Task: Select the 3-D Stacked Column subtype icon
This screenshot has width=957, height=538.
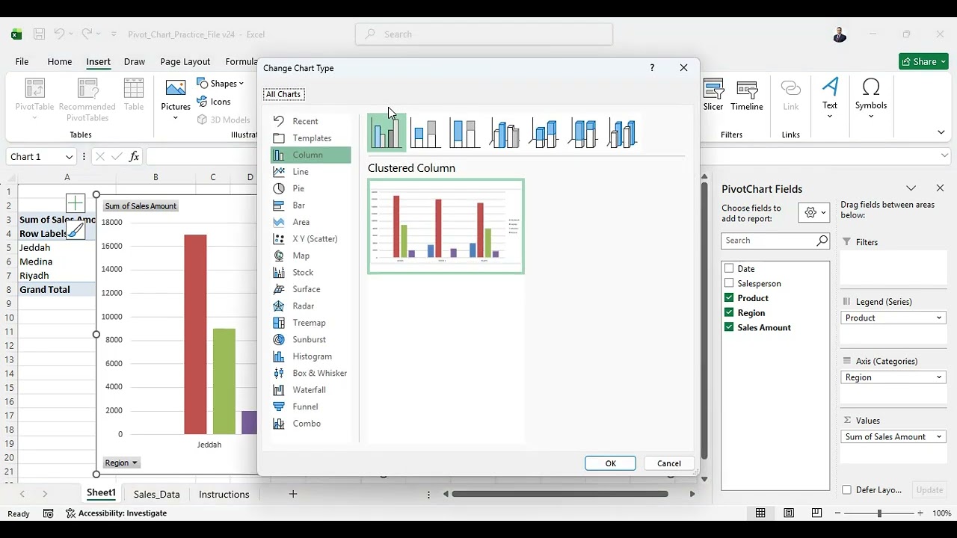Action: [x=544, y=134]
